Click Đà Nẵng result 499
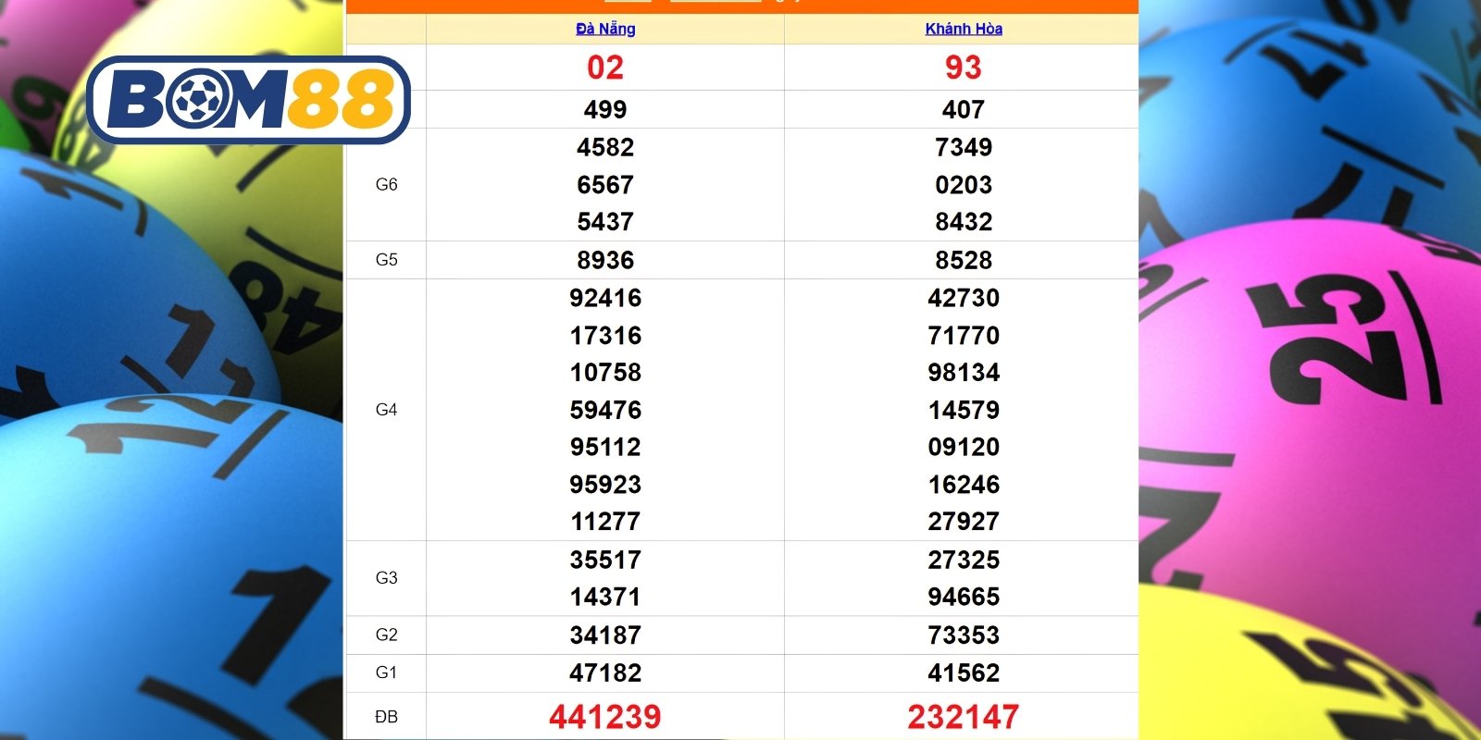Image resolution: width=1481 pixels, height=740 pixels. [x=605, y=109]
